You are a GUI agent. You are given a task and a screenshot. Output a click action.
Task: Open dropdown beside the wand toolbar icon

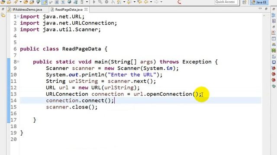click(x=20, y=2)
